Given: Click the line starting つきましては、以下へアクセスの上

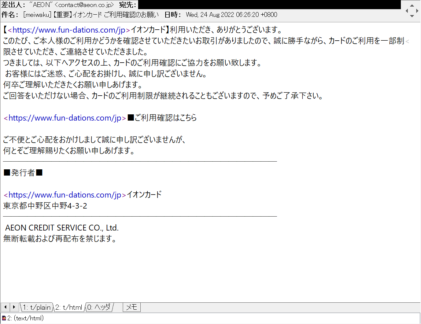Looking at the screenshot, I should (133, 63).
